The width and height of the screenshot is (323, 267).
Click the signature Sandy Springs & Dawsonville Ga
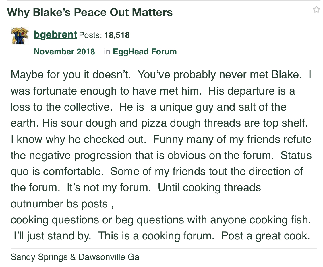pos(75,257)
